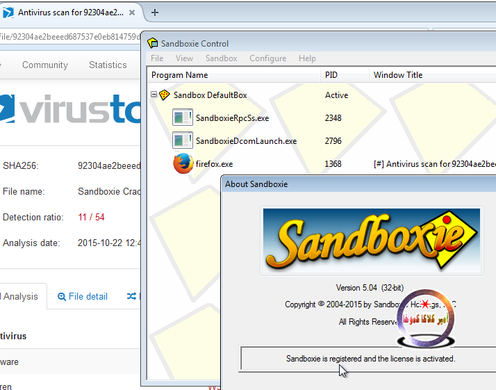Screen dimensions: 496x390
Task: Click the DefaultBox sandbox yellow icon
Action: tap(164, 95)
